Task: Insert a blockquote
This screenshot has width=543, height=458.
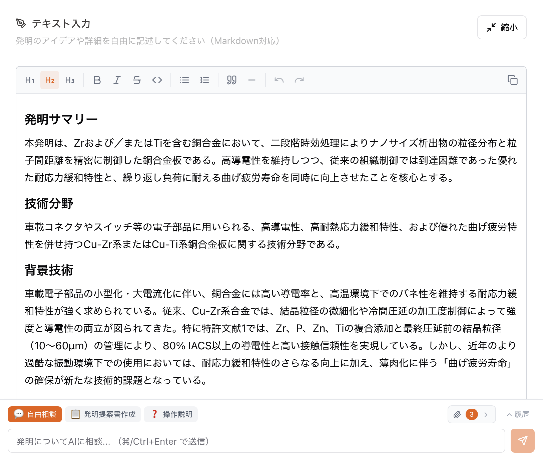Action: 231,80
